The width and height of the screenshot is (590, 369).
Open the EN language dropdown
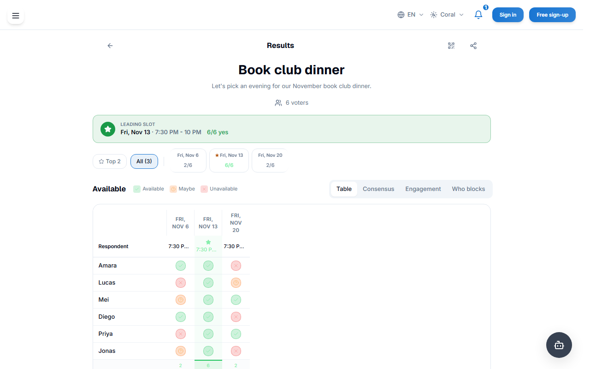[x=410, y=15]
